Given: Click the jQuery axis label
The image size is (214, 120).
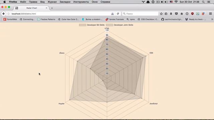Looking at the screenshot, I should click(62, 53).
